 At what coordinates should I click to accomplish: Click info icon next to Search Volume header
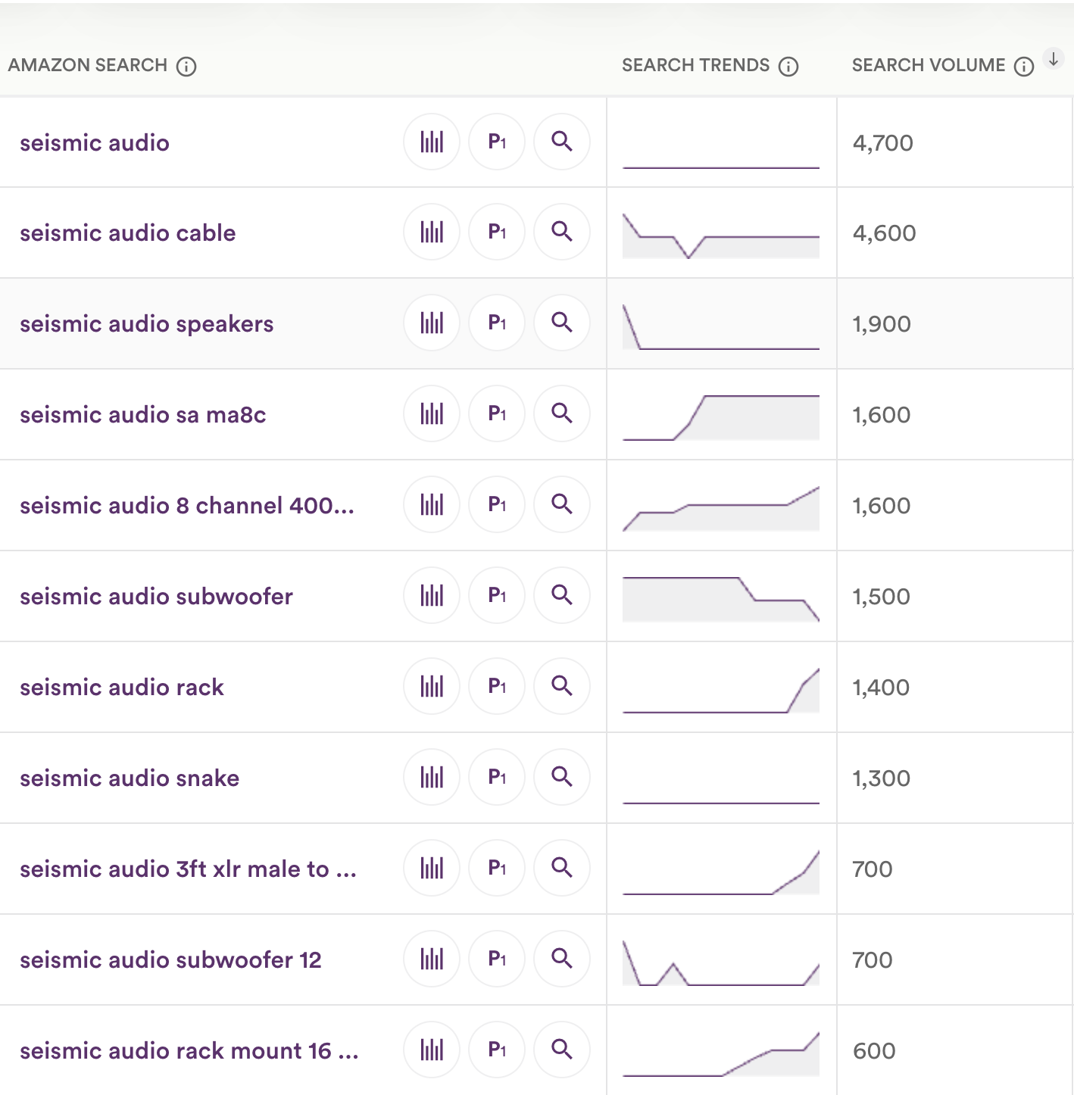coord(1024,67)
